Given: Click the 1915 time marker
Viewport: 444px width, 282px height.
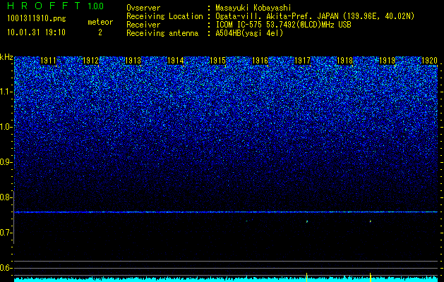Looking at the screenshot, I should click(x=217, y=61).
